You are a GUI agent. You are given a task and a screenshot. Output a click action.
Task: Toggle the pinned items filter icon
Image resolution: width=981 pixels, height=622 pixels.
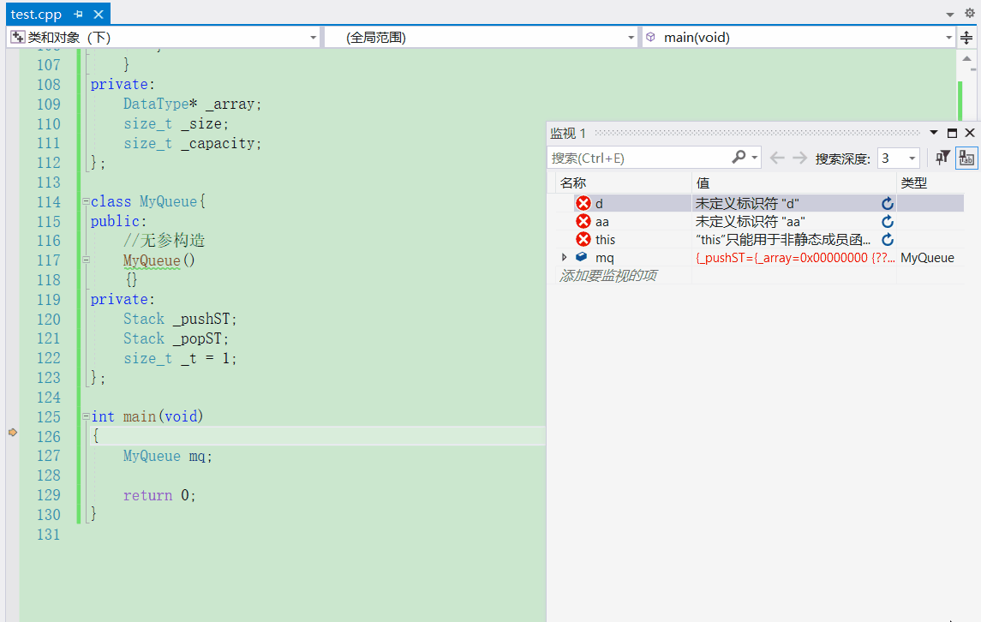[x=942, y=158]
